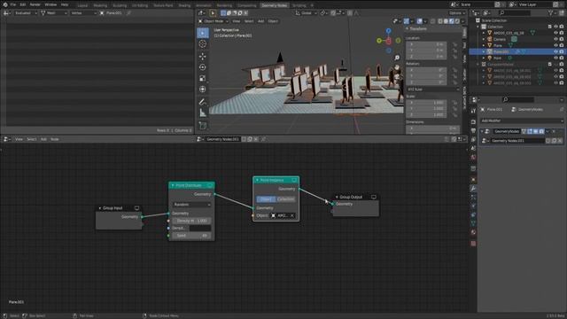Click the Location X field
This screenshot has width=567, height=319.
pyautogui.click(x=426, y=44)
